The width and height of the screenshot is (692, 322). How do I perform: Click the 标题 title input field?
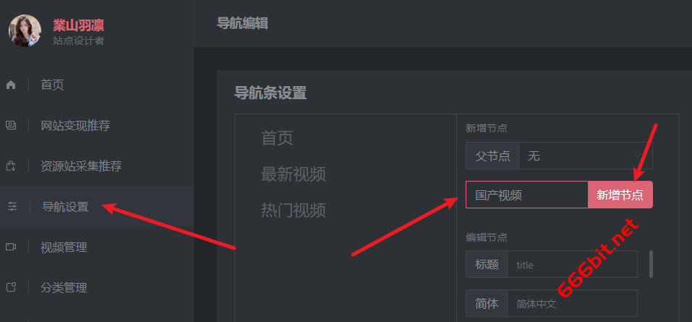point(572,264)
